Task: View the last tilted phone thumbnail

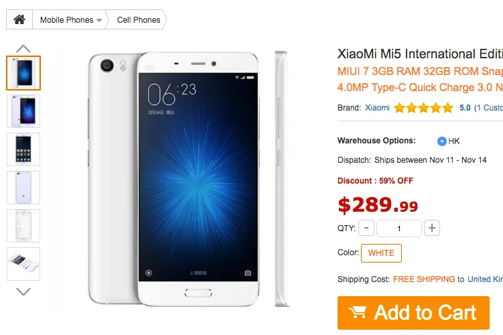Action: (x=23, y=264)
